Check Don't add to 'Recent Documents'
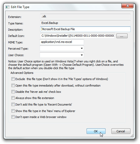140x144 pixels. click(13, 104)
